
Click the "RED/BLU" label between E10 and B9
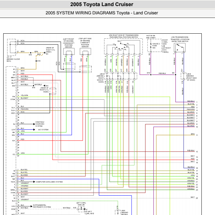162,73
